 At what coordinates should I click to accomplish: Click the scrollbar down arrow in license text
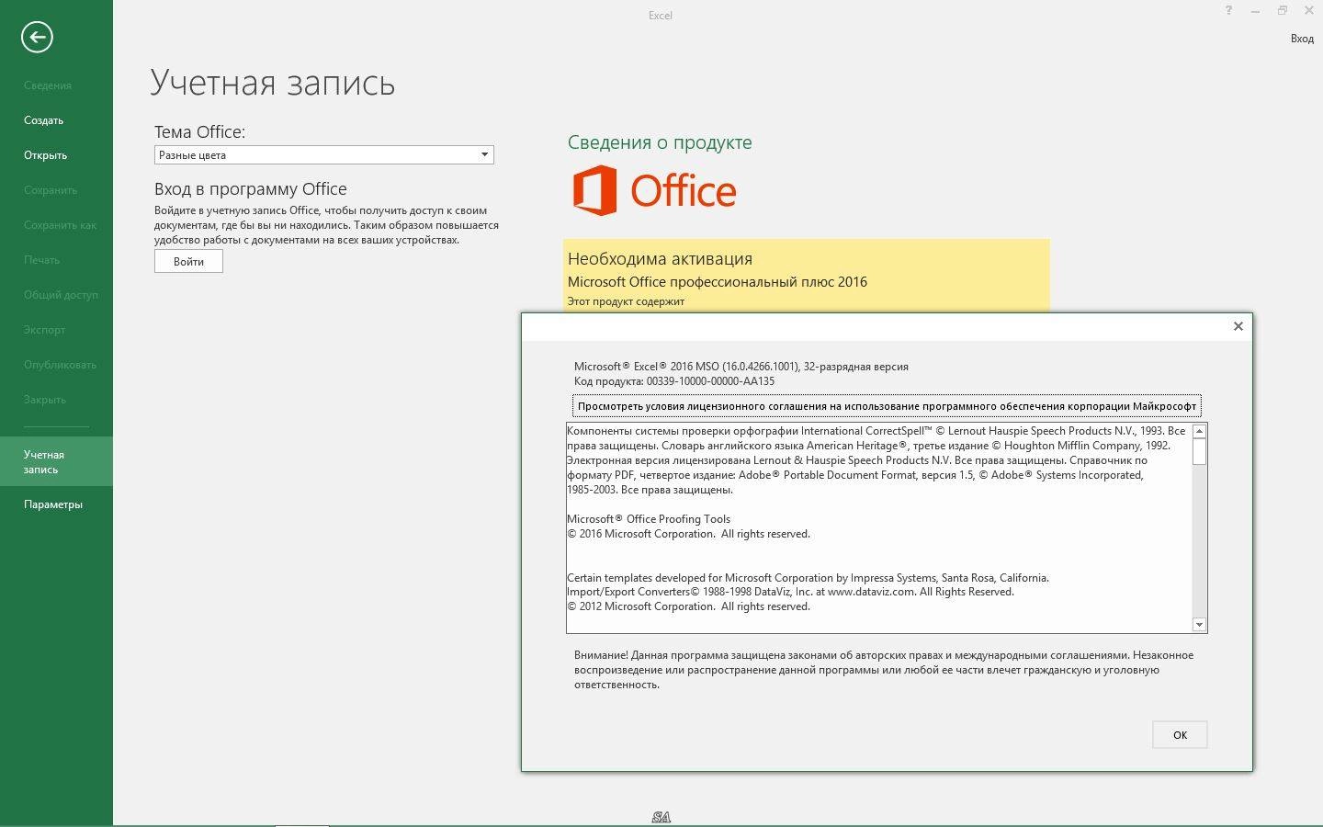click(x=1199, y=625)
